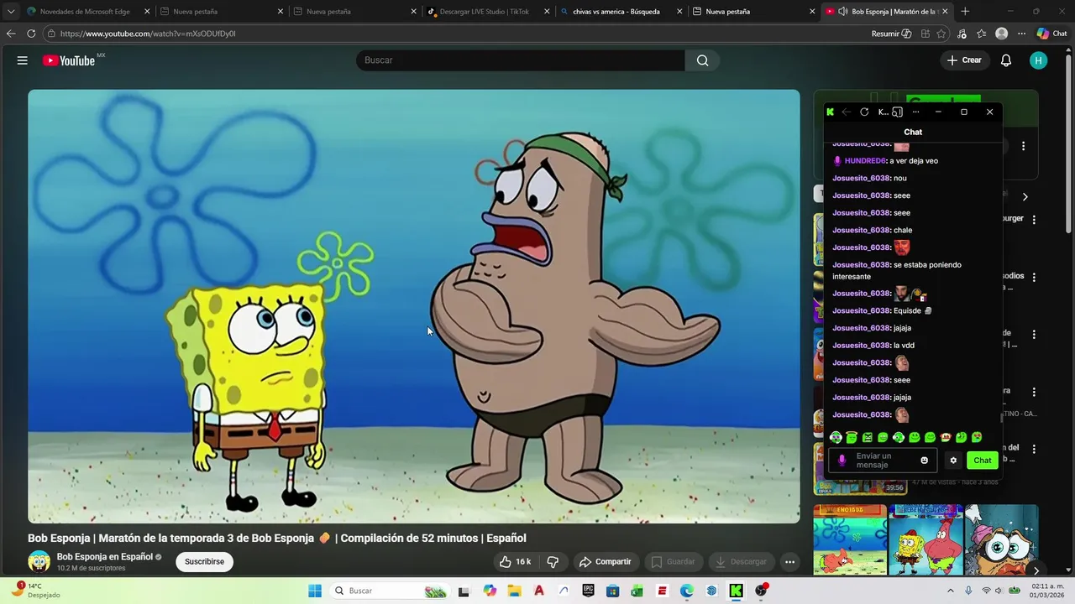Screen dimensions: 1075x604
Task: Add page to favorites star in address bar
Action: 941,34
